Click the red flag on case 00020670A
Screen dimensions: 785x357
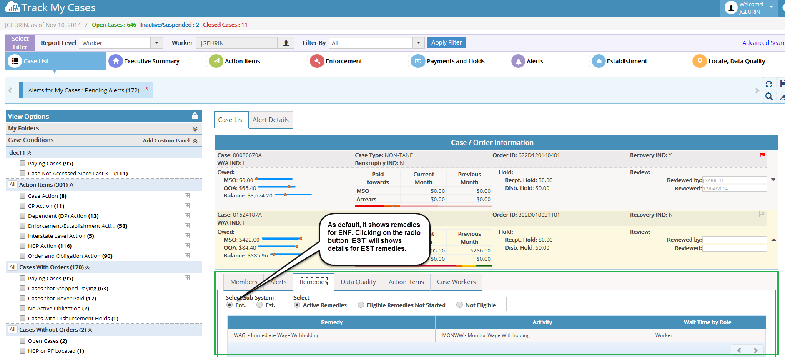762,155
